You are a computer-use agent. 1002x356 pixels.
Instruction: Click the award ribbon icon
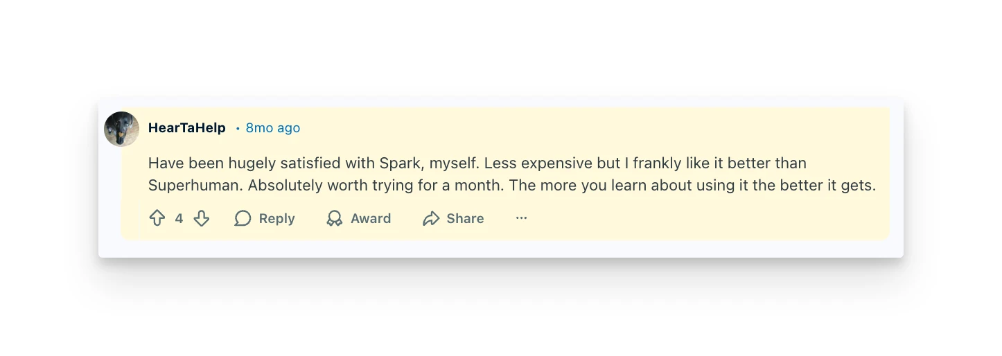(335, 219)
